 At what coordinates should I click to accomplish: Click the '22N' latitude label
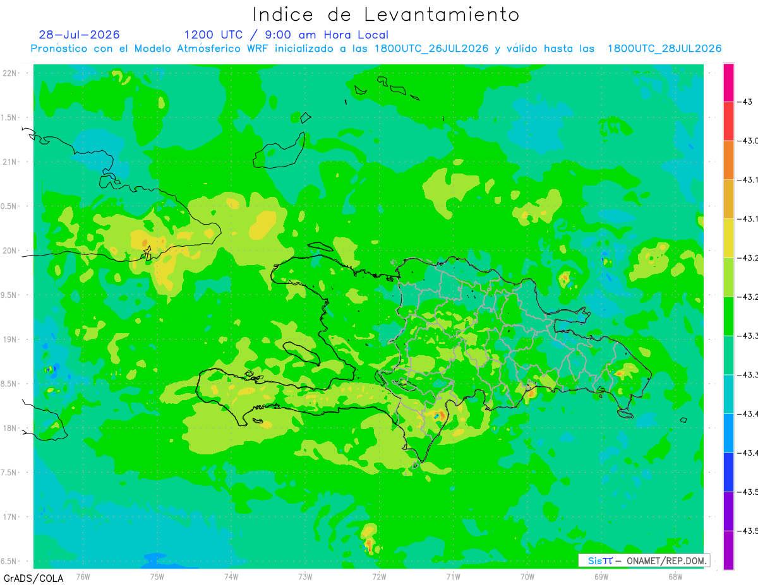(10, 73)
